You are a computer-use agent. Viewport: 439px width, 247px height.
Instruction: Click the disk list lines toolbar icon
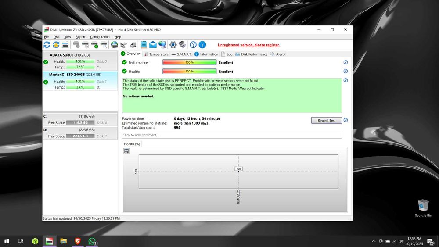(65, 44)
